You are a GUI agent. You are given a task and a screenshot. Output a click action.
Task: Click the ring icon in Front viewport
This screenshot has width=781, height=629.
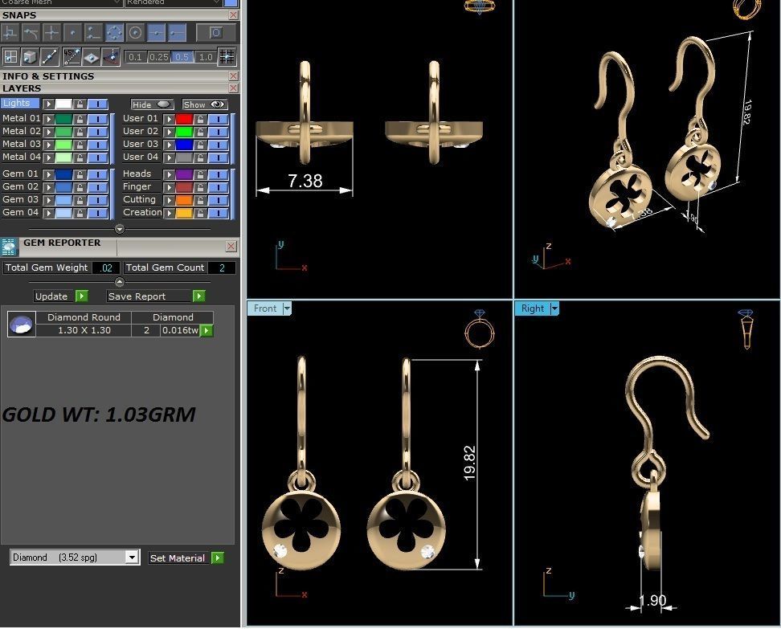pos(479,329)
